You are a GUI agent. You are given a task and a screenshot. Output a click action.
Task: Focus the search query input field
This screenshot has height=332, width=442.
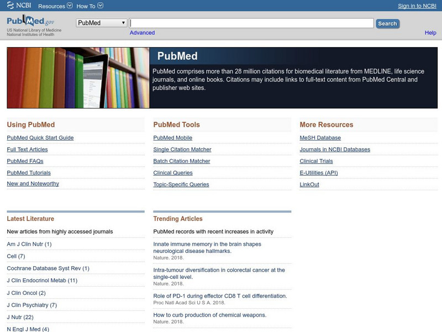pyautogui.click(x=251, y=23)
